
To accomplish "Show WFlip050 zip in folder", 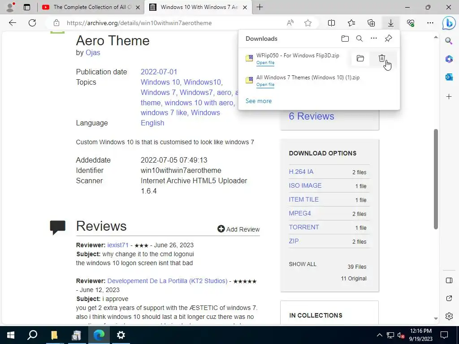I will coord(360,59).
